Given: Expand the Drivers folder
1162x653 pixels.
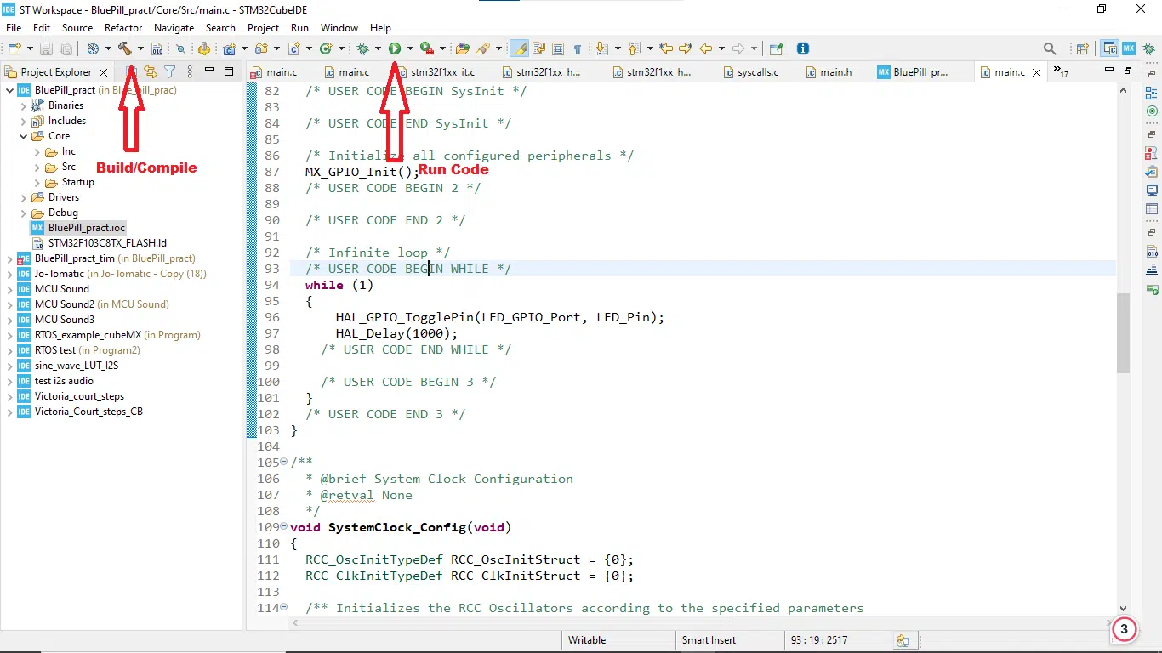Looking at the screenshot, I should click(x=24, y=197).
